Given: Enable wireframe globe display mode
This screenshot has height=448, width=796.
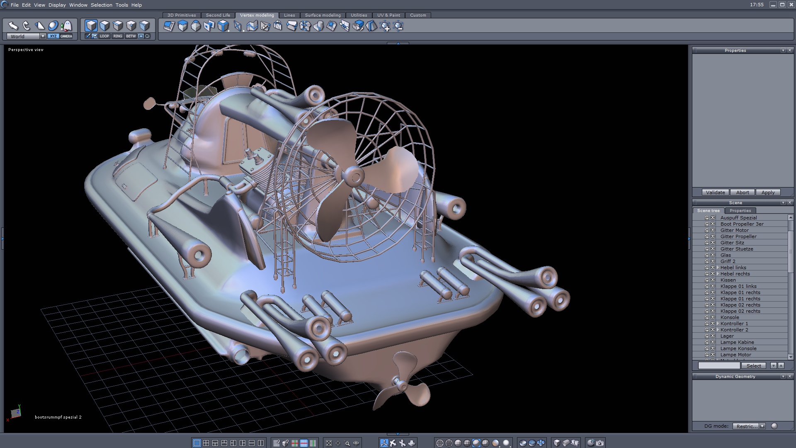Looking at the screenshot, I should (x=440, y=443).
